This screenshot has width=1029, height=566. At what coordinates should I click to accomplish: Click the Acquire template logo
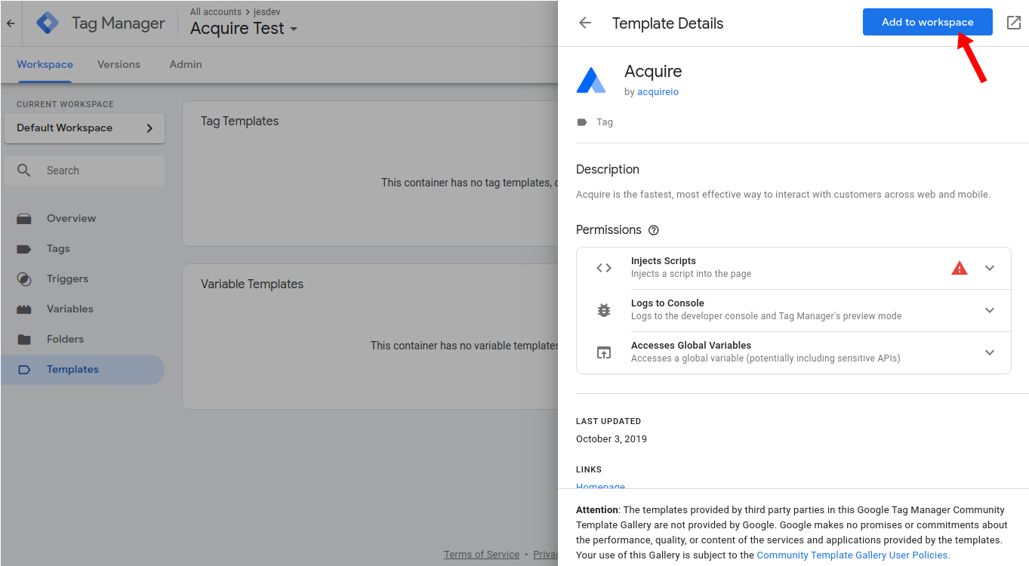(591, 80)
